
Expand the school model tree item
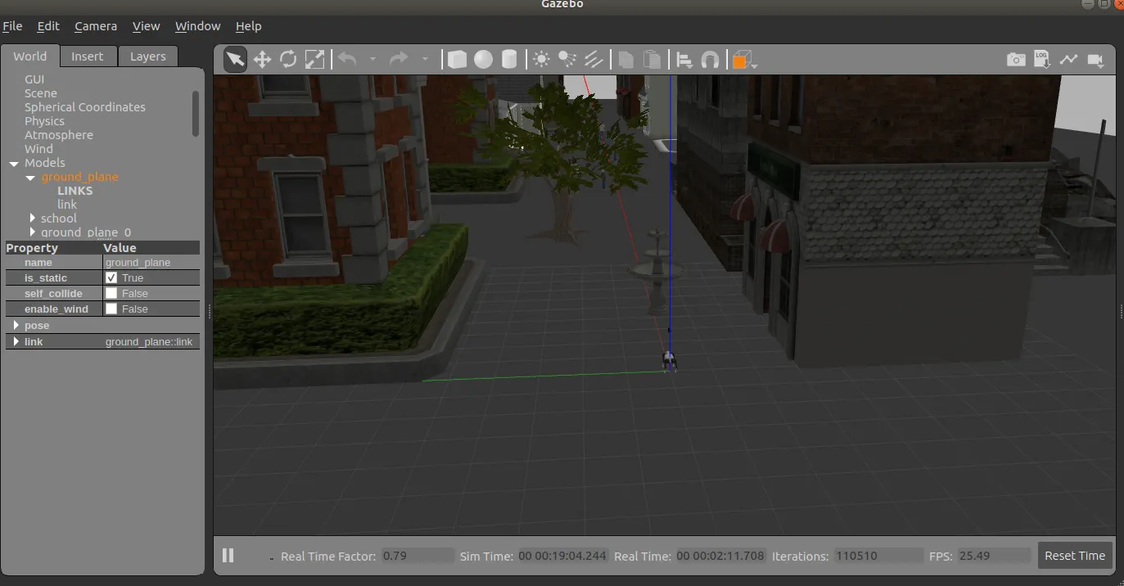33,219
